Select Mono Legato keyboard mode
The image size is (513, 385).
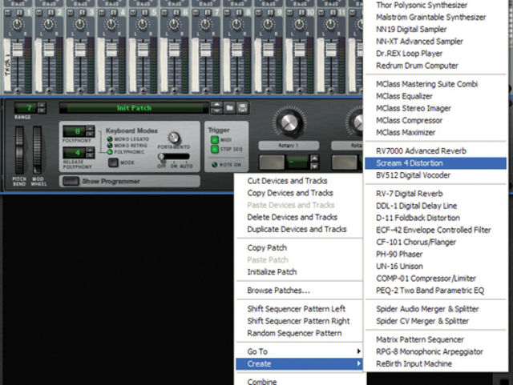pos(110,139)
